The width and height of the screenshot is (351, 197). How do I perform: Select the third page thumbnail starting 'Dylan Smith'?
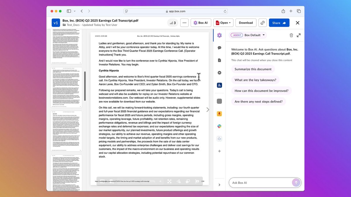[x=66, y=131]
